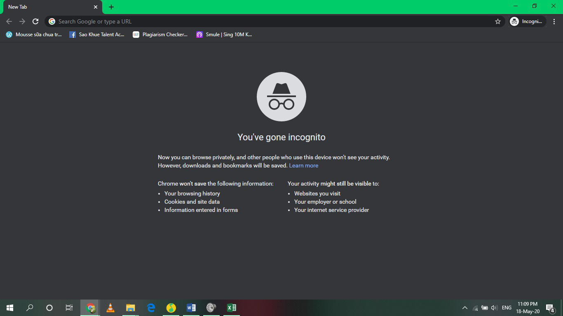
Task: Open the volume speaker control
Action: [494, 308]
